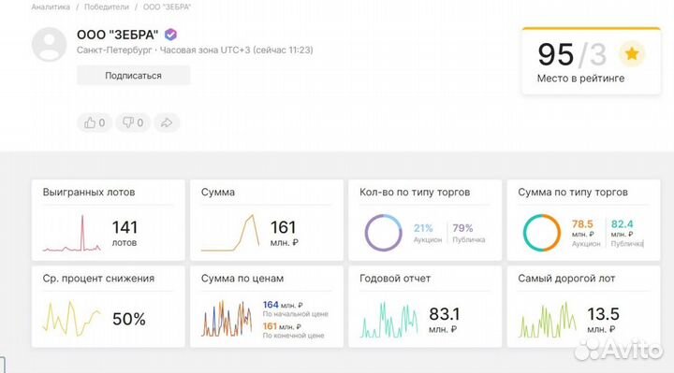
Task: Click the 141 лотов value
Action: [x=125, y=233]
